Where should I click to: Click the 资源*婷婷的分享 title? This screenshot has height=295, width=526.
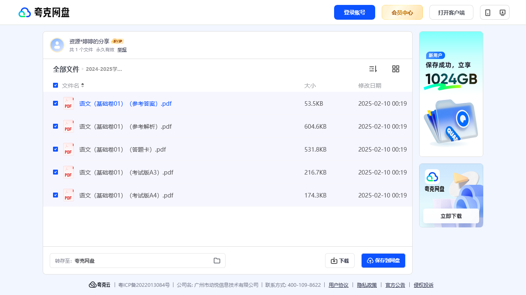[x=89, y=41]
